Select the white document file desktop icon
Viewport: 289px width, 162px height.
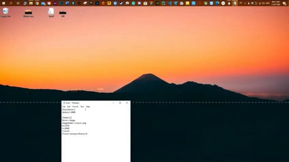51,12
